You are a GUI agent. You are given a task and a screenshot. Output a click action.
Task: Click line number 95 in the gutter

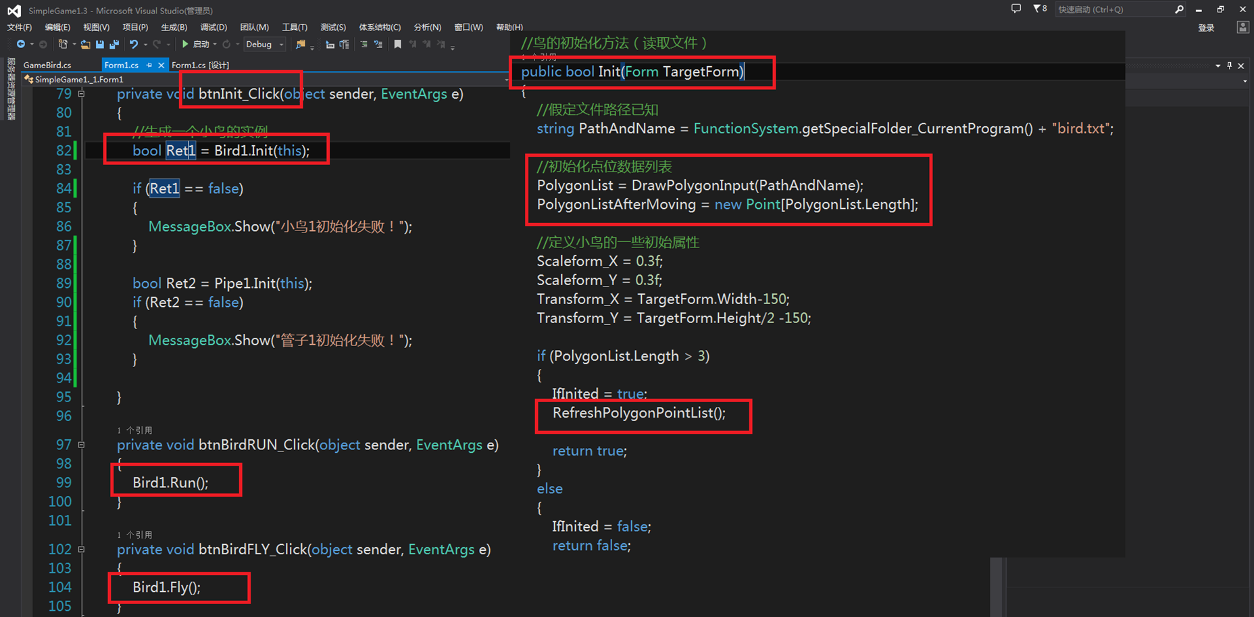coord(64,397)
